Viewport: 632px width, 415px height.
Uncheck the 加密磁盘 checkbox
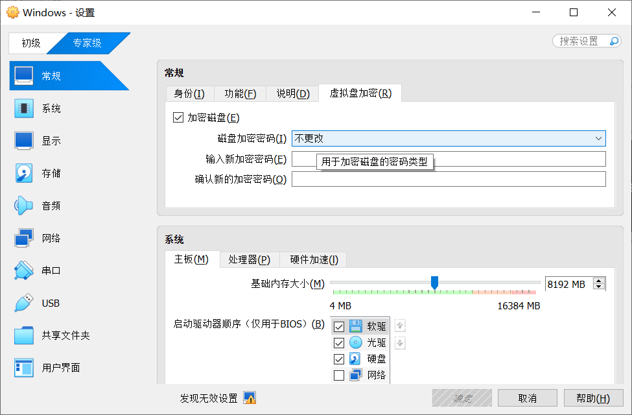point(178,118)
